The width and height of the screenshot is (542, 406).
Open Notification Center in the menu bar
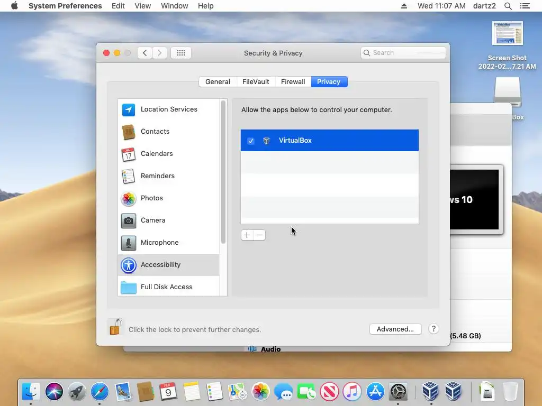click(525, 6)
